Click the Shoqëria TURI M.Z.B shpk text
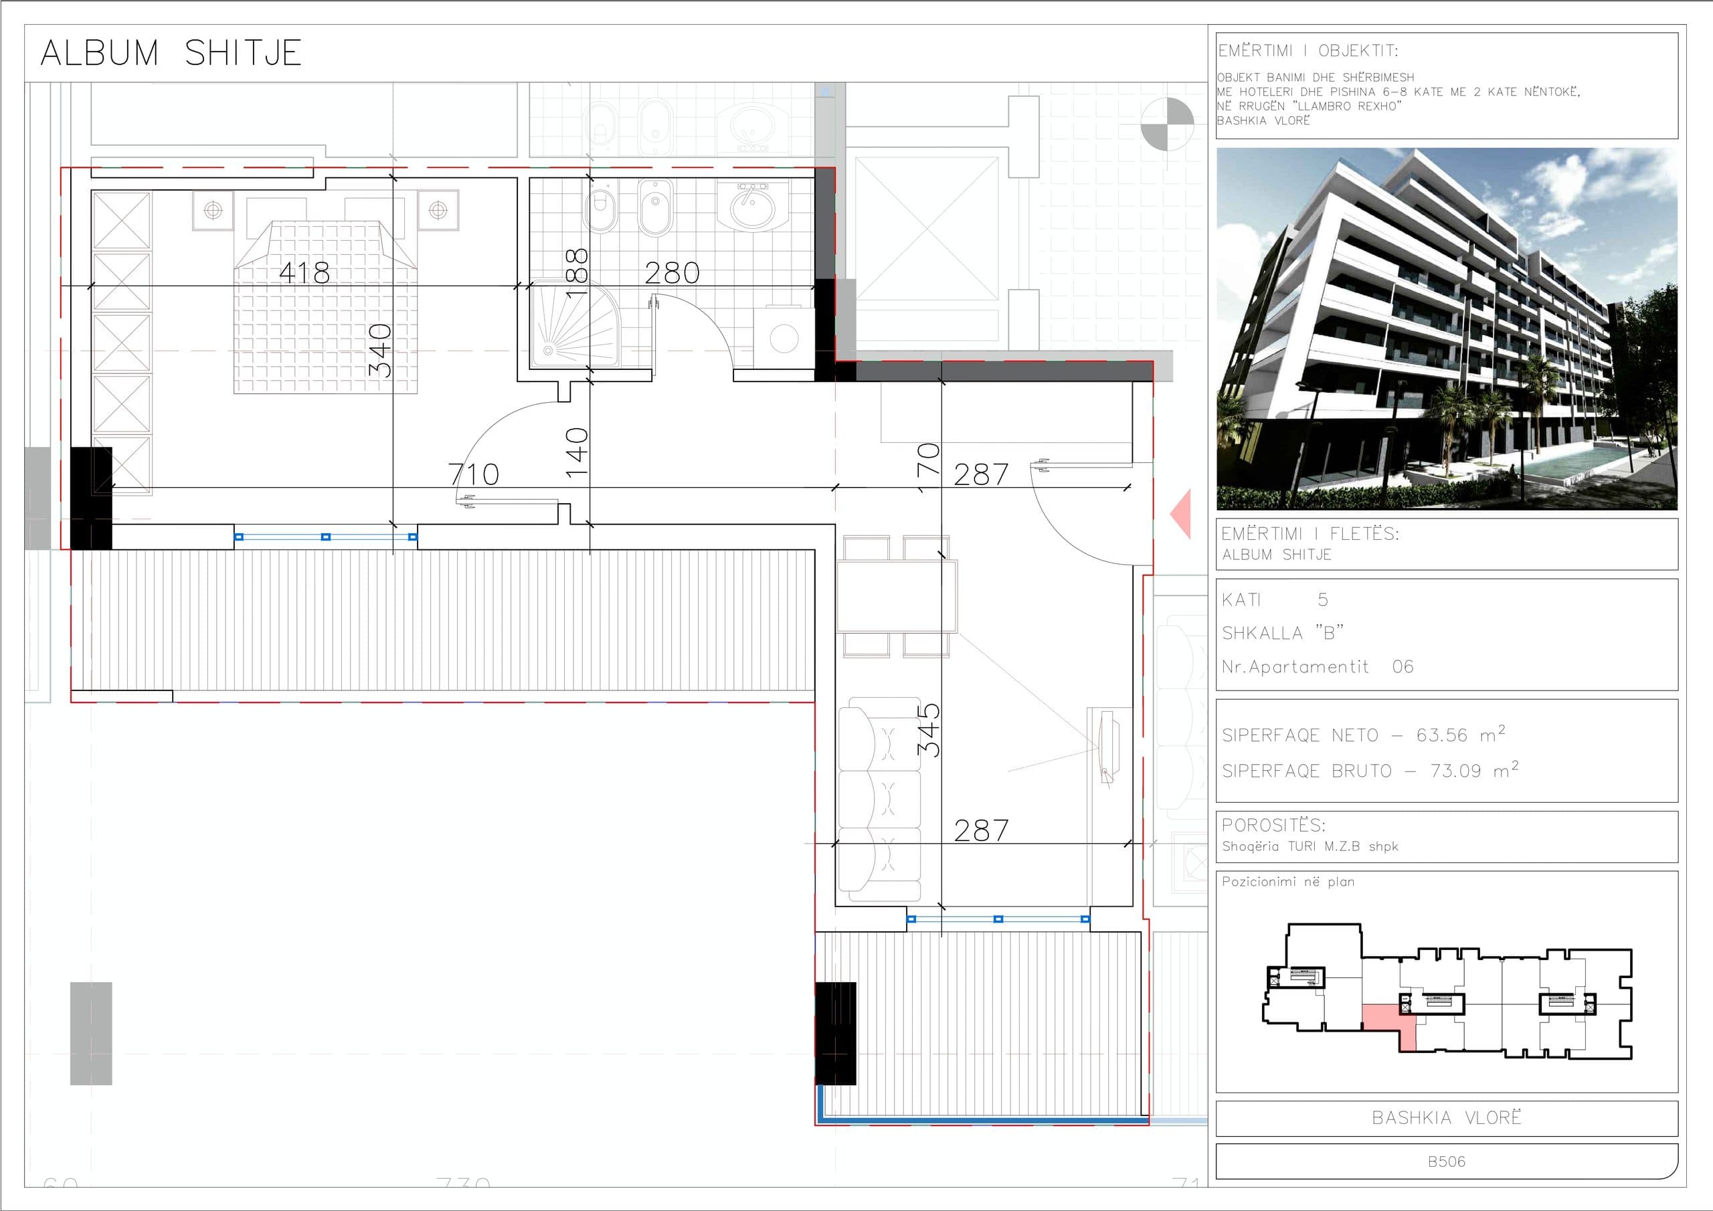1713x1211 pixels. coord(1310,846)
